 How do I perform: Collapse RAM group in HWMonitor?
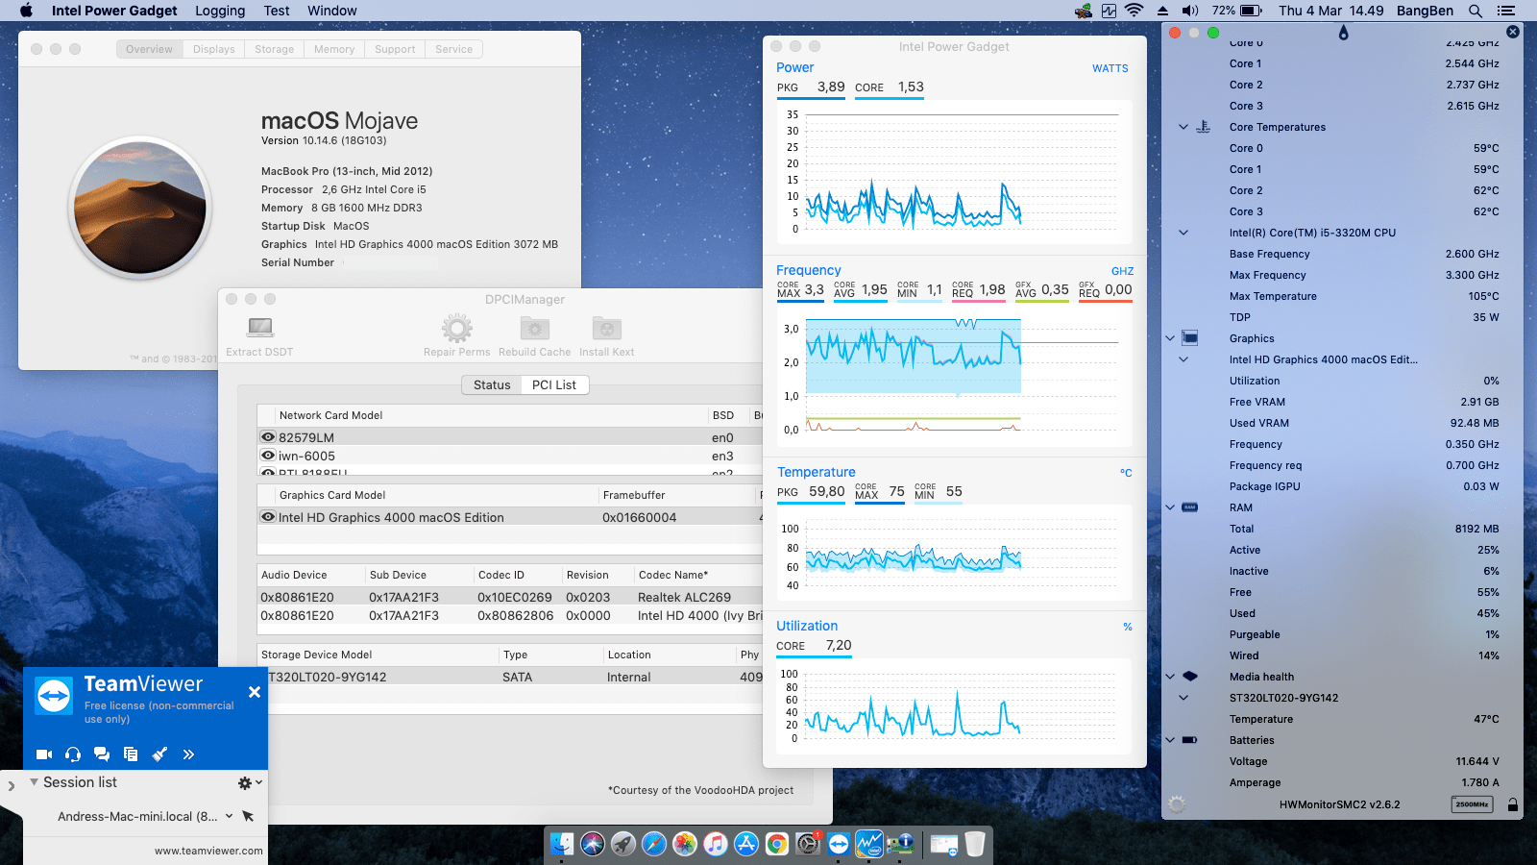1170,507
